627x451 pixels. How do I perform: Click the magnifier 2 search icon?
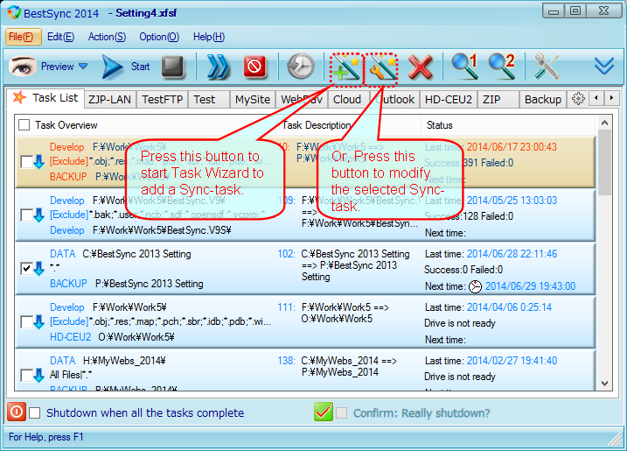(x=501, y=67)
